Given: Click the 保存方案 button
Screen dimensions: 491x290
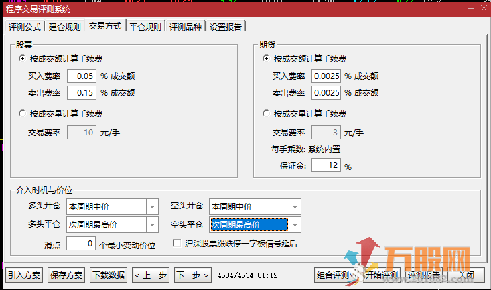Looking at the screenshot, I should [x=66, y=275].
